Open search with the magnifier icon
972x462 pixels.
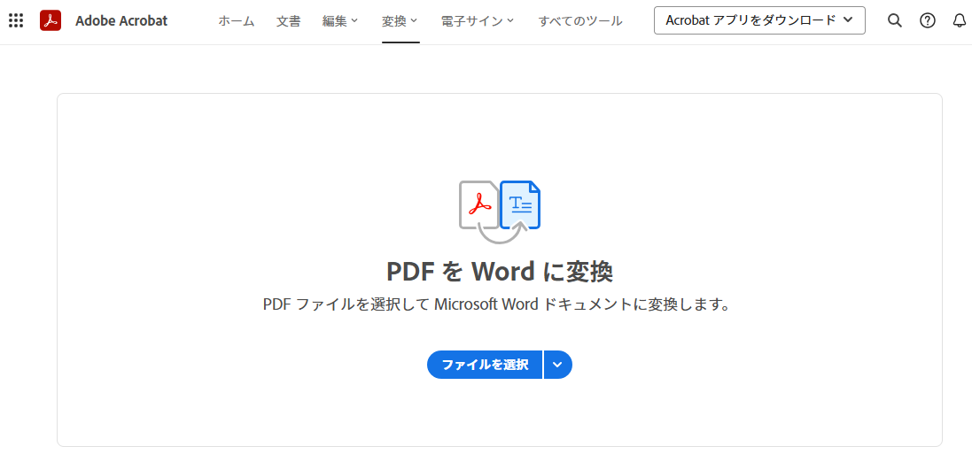pyautogui.click(x=895, y=20)
